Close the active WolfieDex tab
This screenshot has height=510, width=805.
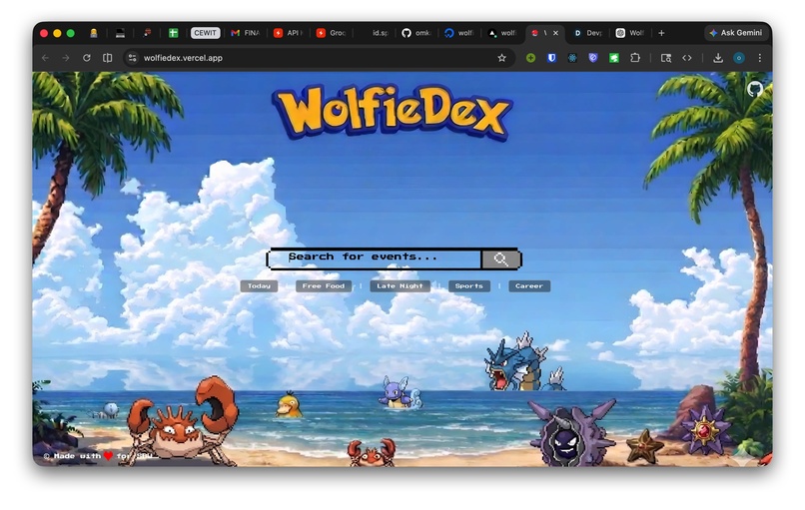[x=555, y=33]
